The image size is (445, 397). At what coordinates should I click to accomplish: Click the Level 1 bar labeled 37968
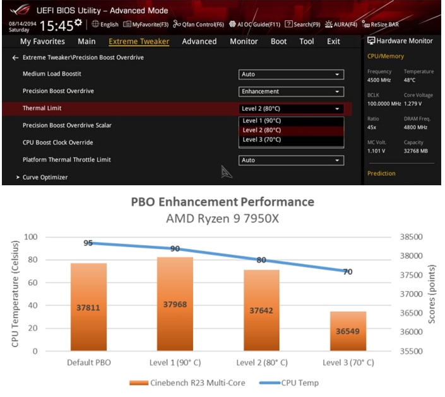pyautogui.click(x=175, y=304)
